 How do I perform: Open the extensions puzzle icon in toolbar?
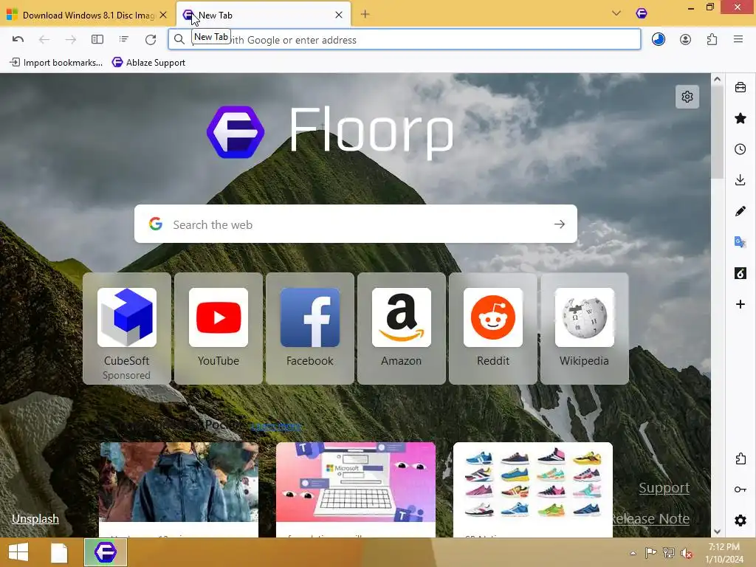pos(712,40)
